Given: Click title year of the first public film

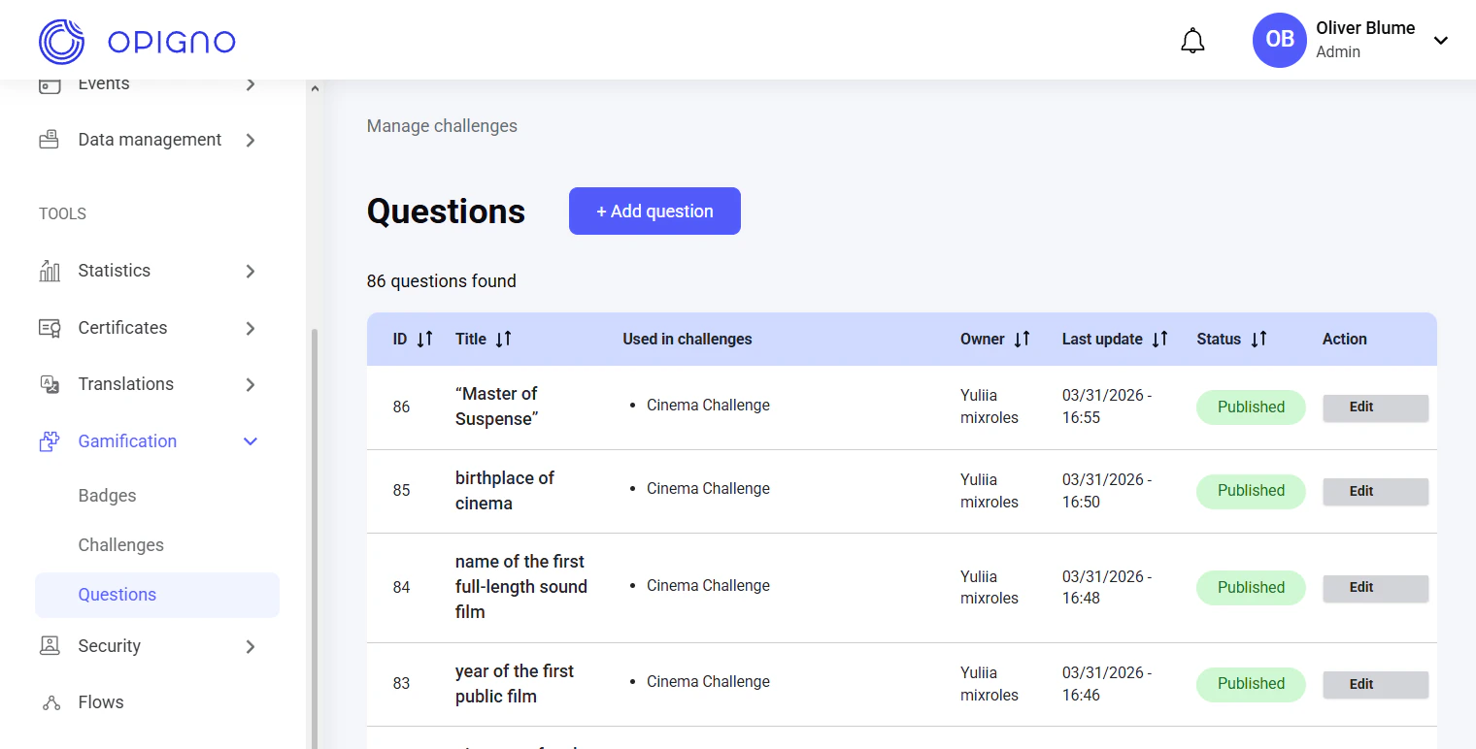Looking at the screenshot, I should 515,684.
